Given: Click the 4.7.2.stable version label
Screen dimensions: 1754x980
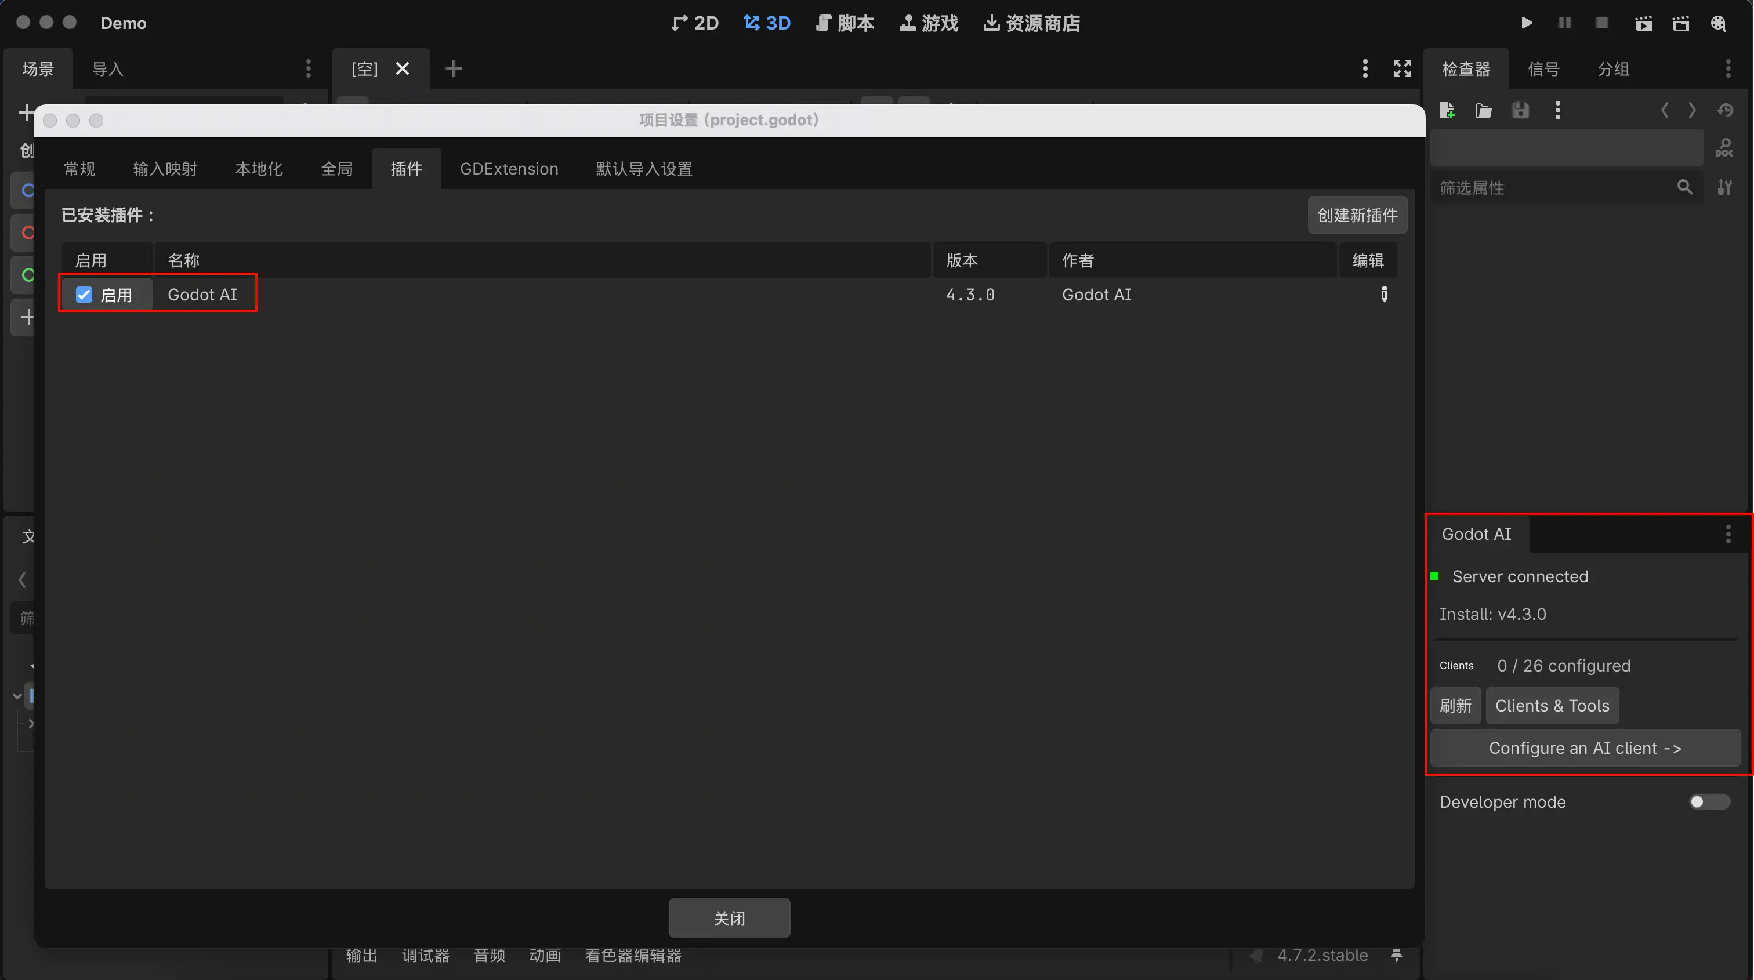Looking at the screenshot, I should click(1322, 955).
